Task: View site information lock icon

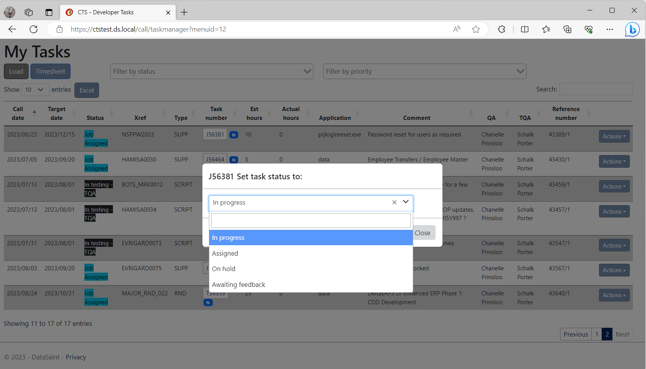Action: coord(59,29)
